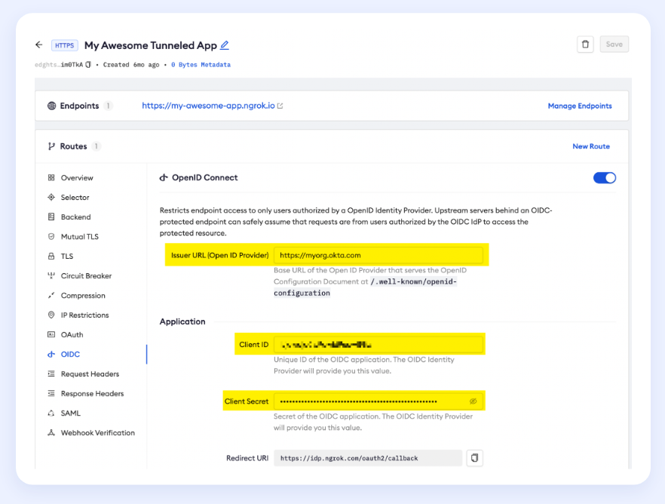
Task: Click the Mutual TLS shield icon
Action: point(51,236)
